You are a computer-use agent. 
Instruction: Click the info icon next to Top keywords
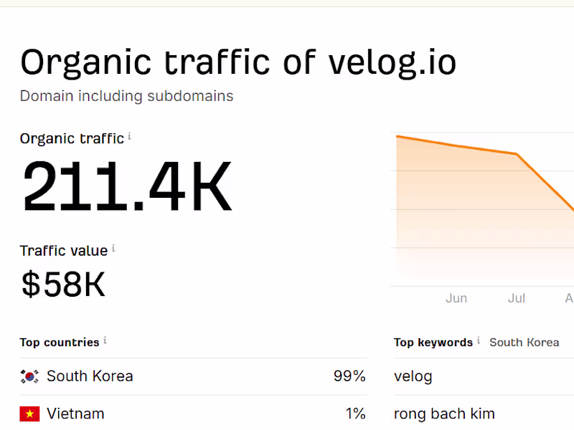pos(479,340)
